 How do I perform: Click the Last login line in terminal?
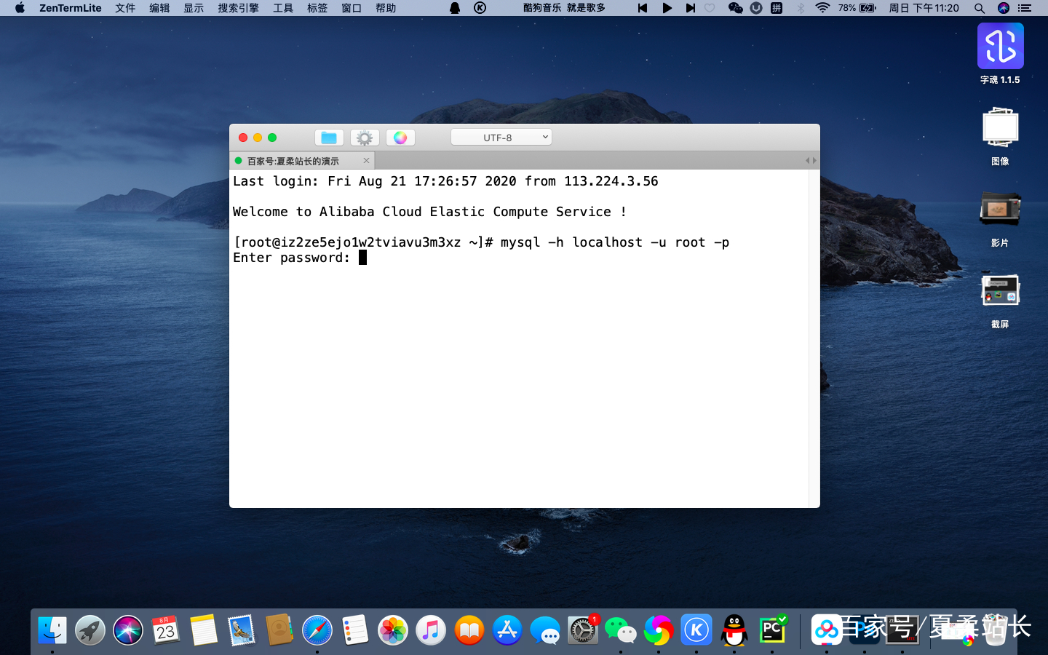click(445, 181)
